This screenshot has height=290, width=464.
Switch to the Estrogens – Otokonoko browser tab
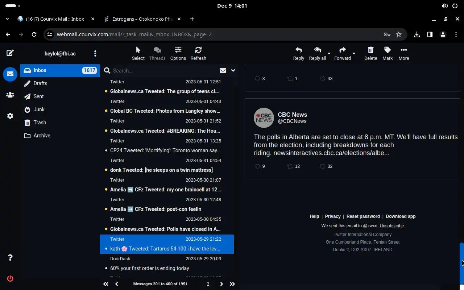(x=142, y=19)
